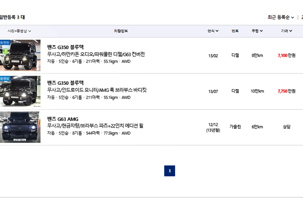Click price 7,100만원

coord(287,56)
